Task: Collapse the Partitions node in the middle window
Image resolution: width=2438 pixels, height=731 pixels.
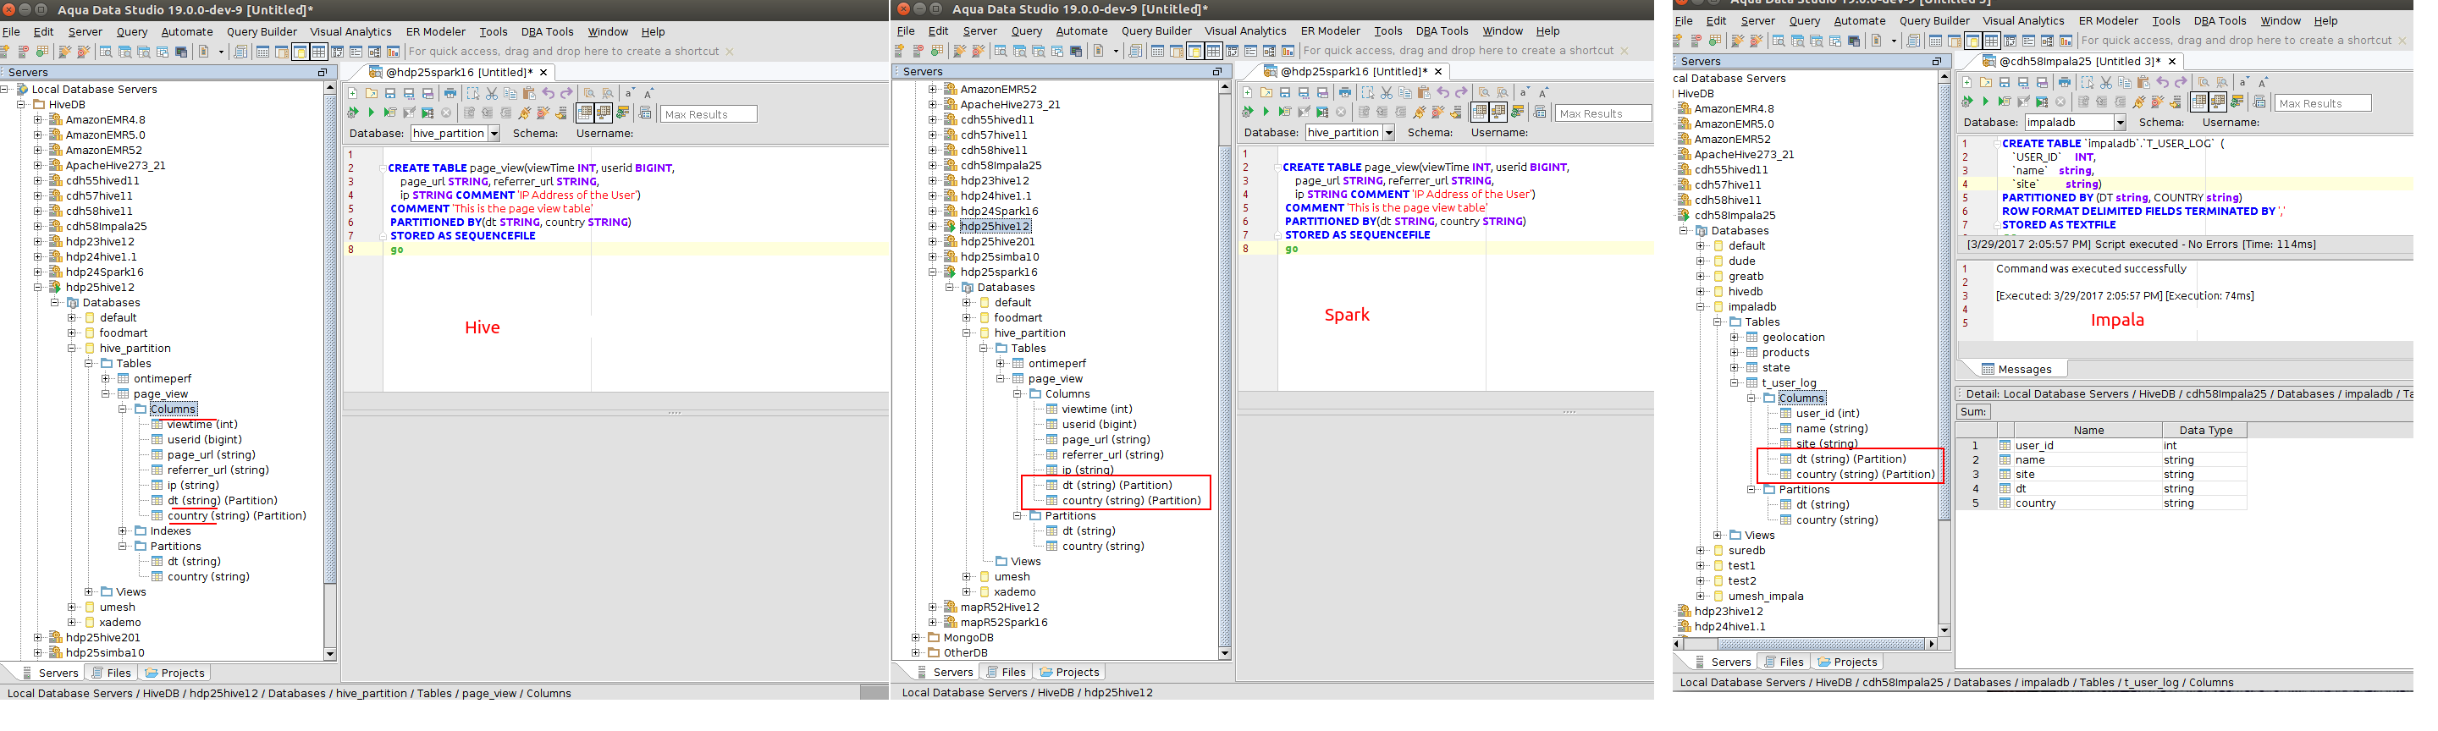Action: (1018, 516)
